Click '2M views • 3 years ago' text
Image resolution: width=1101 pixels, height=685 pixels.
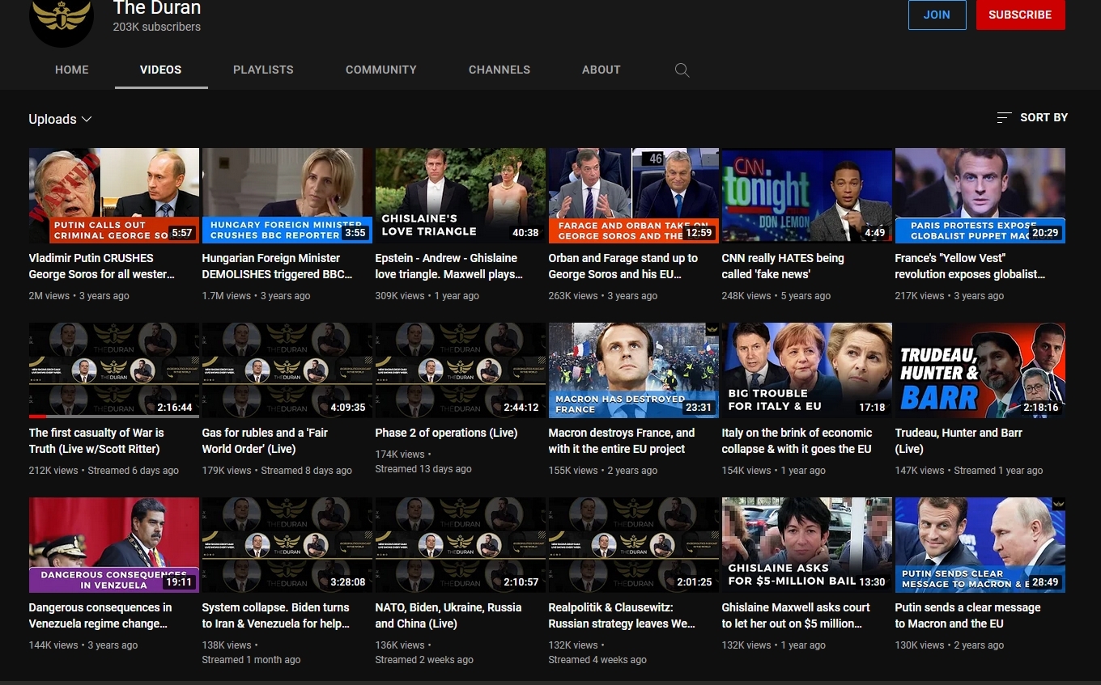(79, 296)
